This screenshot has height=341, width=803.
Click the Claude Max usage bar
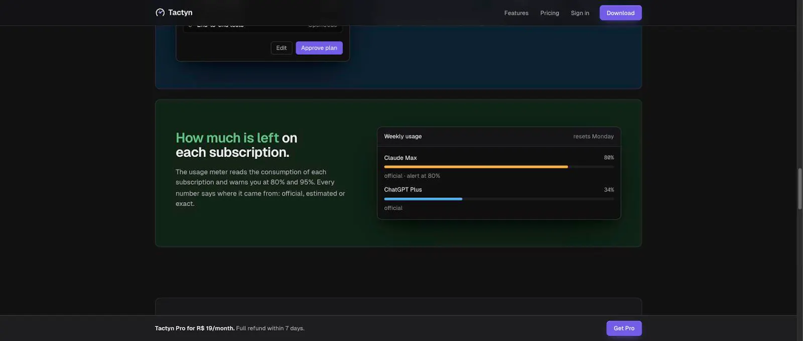point(498,167)
